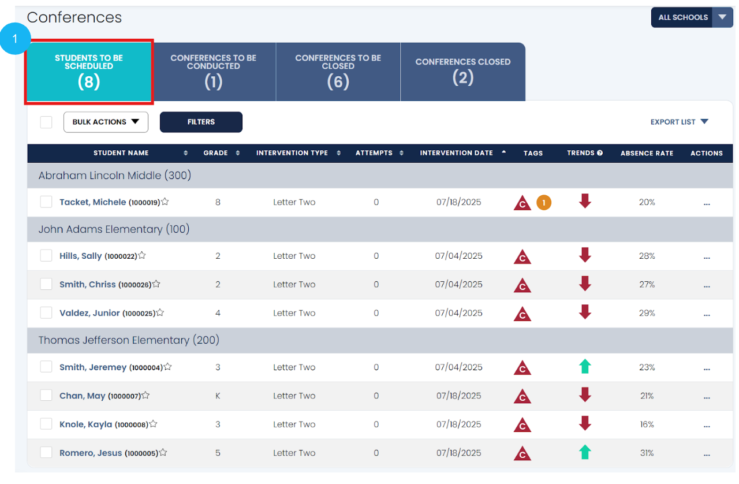
Task: Check the select-all checkbox beside Bulk Actions
Action: click(46, 122)
